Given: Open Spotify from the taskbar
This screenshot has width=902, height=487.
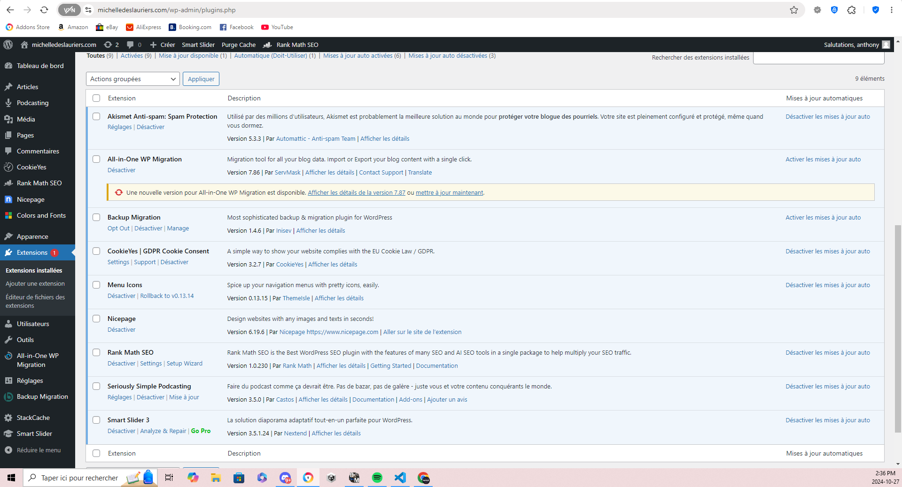Looking at the screenshot, I should [377, 478].
